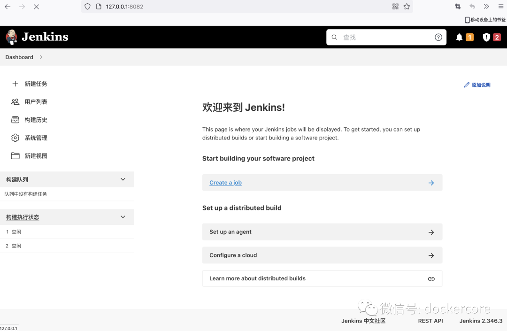Click the inbox icon for 构建历史
The height and width of the screenshot is (331, 507).
click(15, 120)
